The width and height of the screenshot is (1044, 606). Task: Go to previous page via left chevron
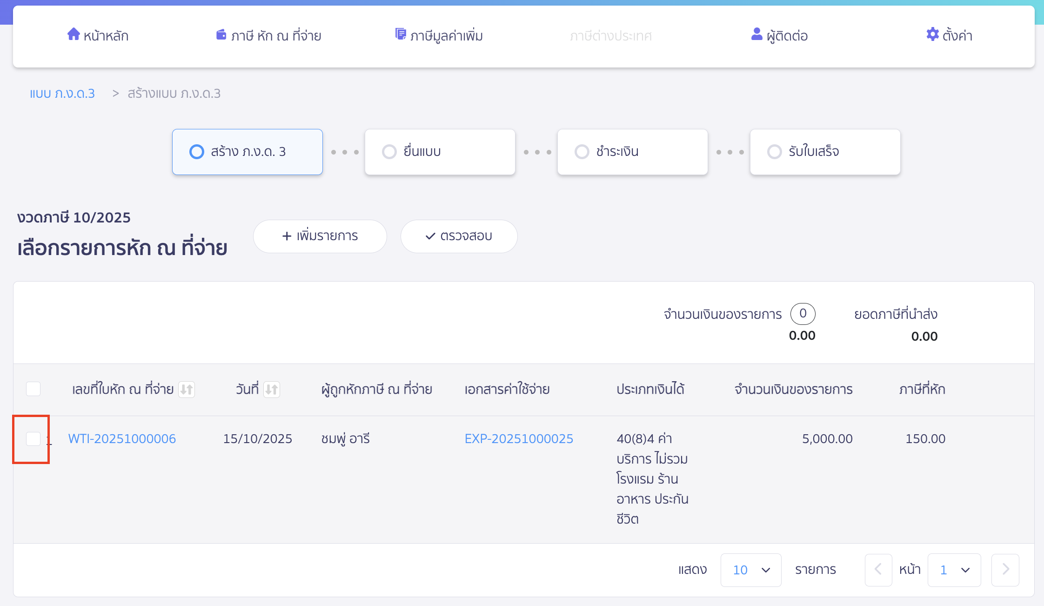[878, 569]
